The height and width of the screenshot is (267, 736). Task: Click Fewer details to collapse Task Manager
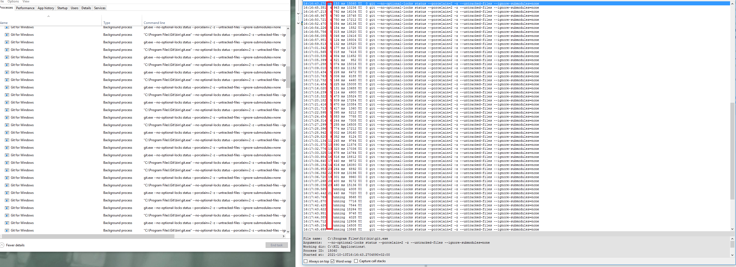pyautogui.click(x=16, y=245)
